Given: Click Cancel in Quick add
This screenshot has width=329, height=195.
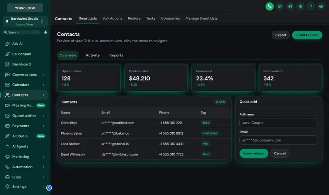Looking at the screenshot, I should 280,153.
